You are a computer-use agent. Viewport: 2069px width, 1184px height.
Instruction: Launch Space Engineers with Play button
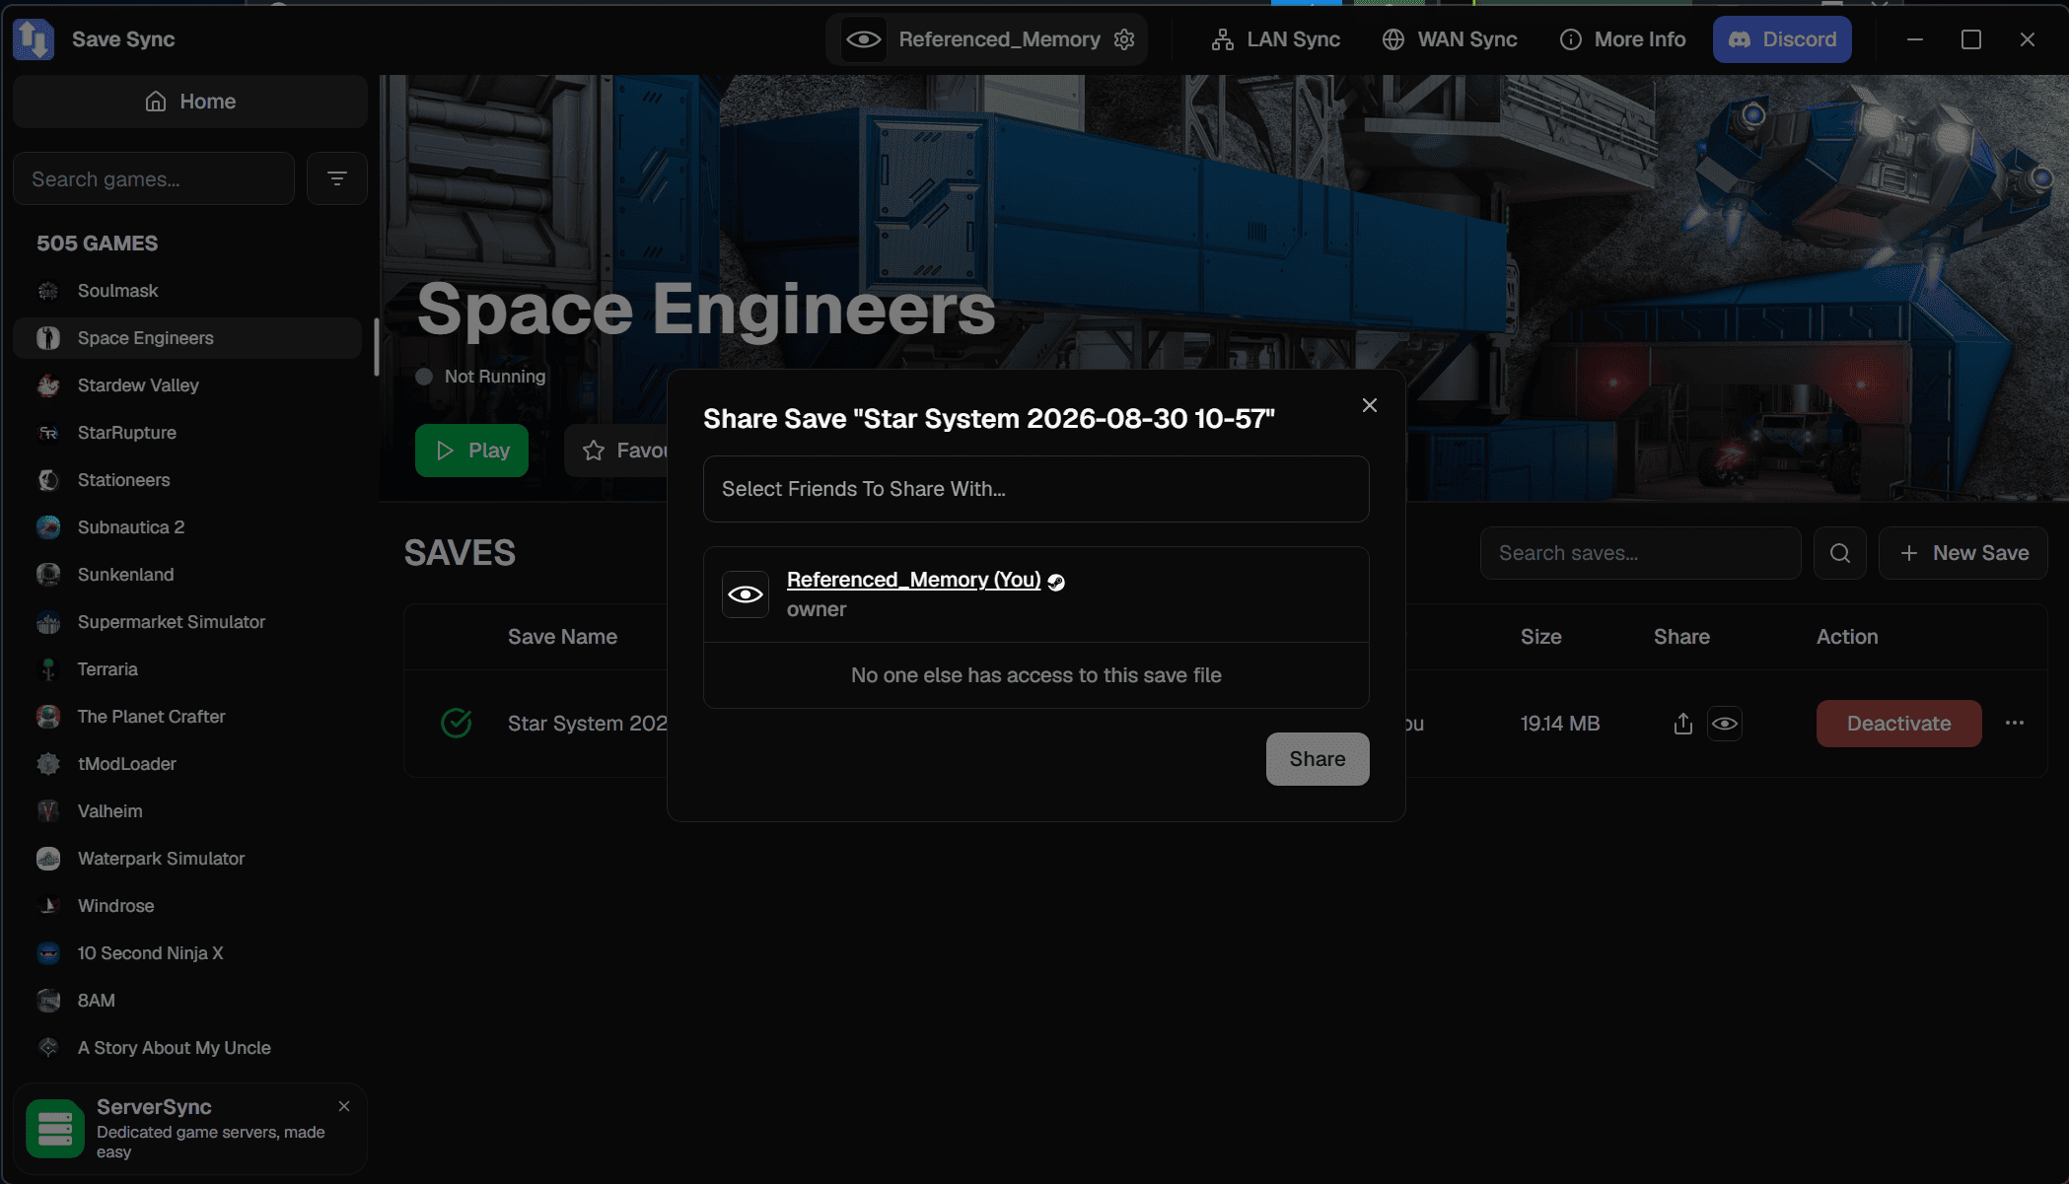point(471,451)
